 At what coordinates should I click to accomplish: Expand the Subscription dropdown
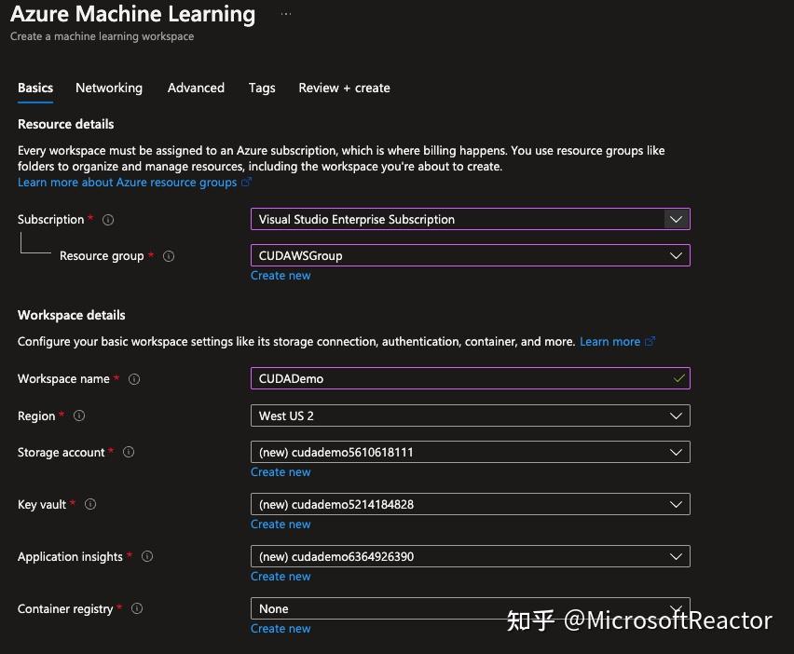point(471,219)
